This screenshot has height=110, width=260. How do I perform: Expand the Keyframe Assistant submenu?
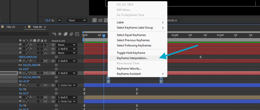click(x=137, y=74)
